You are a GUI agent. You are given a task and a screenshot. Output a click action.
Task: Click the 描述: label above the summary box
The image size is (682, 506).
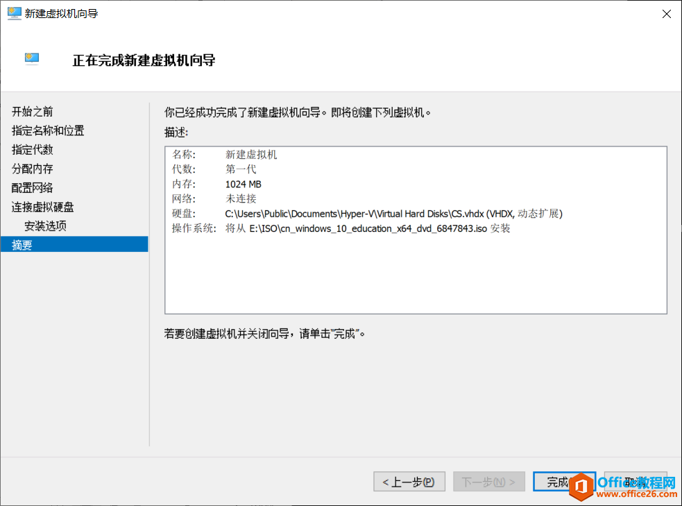click(176, 133)
